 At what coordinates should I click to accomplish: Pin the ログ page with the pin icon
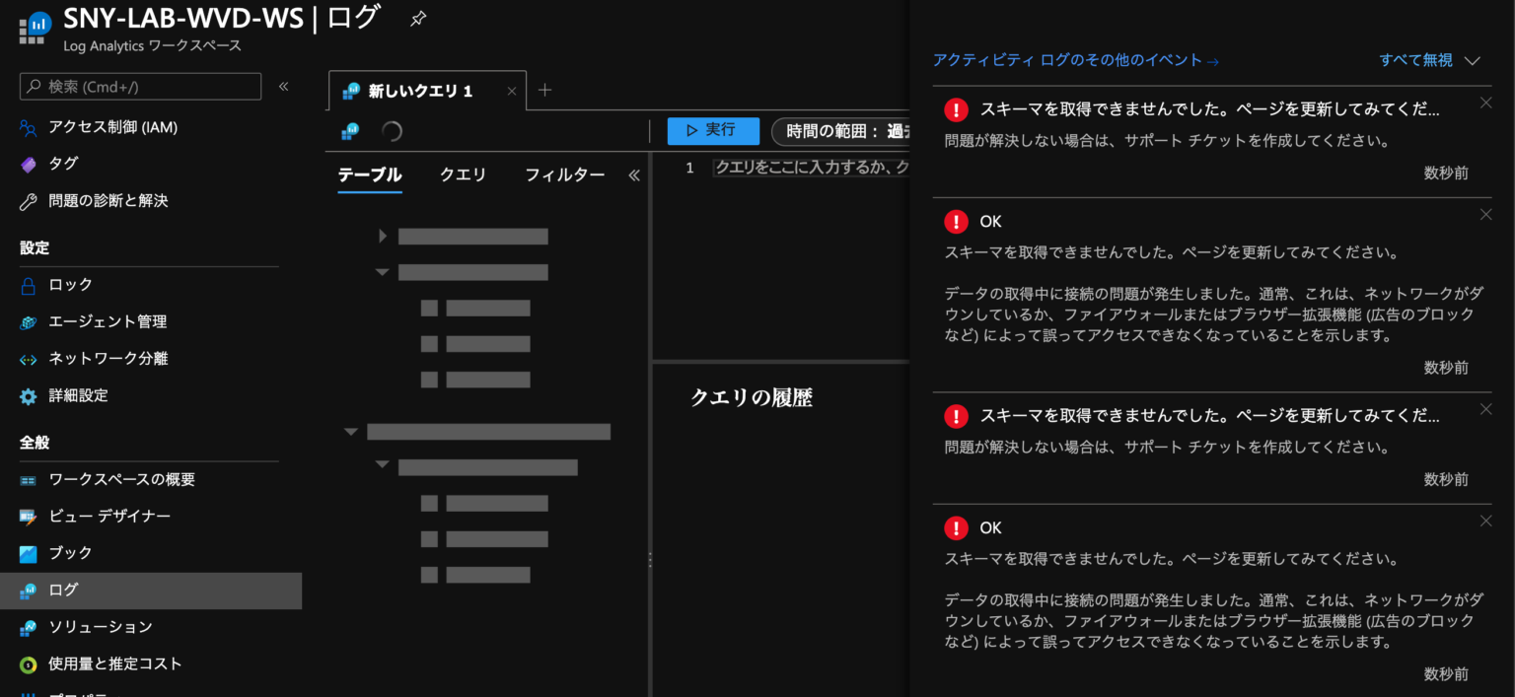click(417, 17)
